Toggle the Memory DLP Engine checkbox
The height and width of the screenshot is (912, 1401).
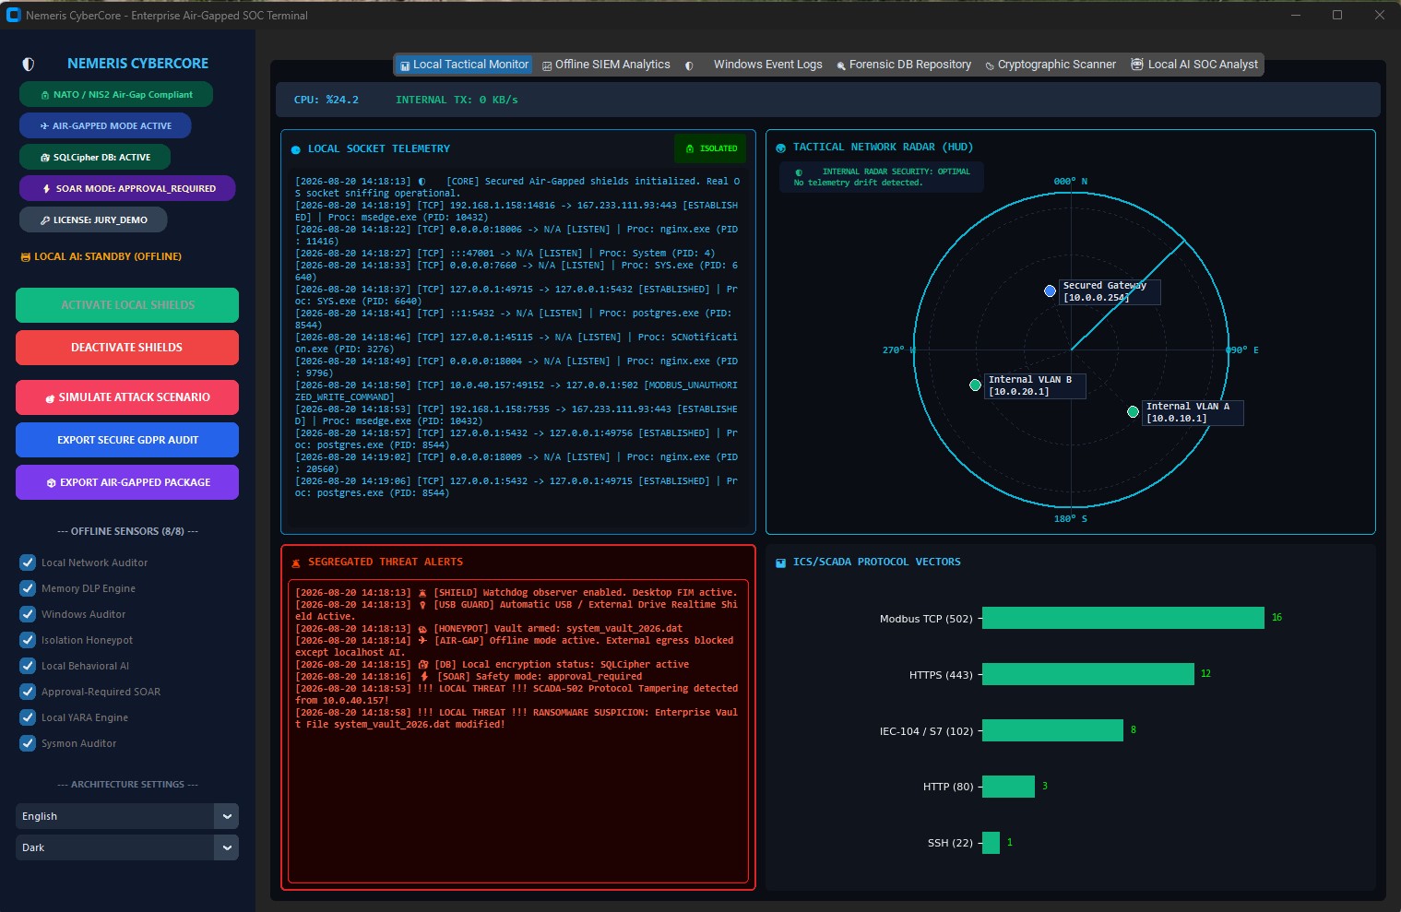[x=28, y=588]
